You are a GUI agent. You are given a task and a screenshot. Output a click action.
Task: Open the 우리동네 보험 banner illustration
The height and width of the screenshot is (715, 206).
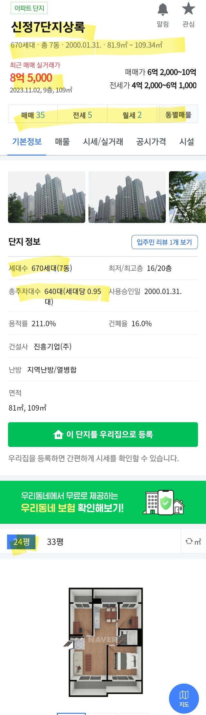pyautogui.click(x=164, y=502)
